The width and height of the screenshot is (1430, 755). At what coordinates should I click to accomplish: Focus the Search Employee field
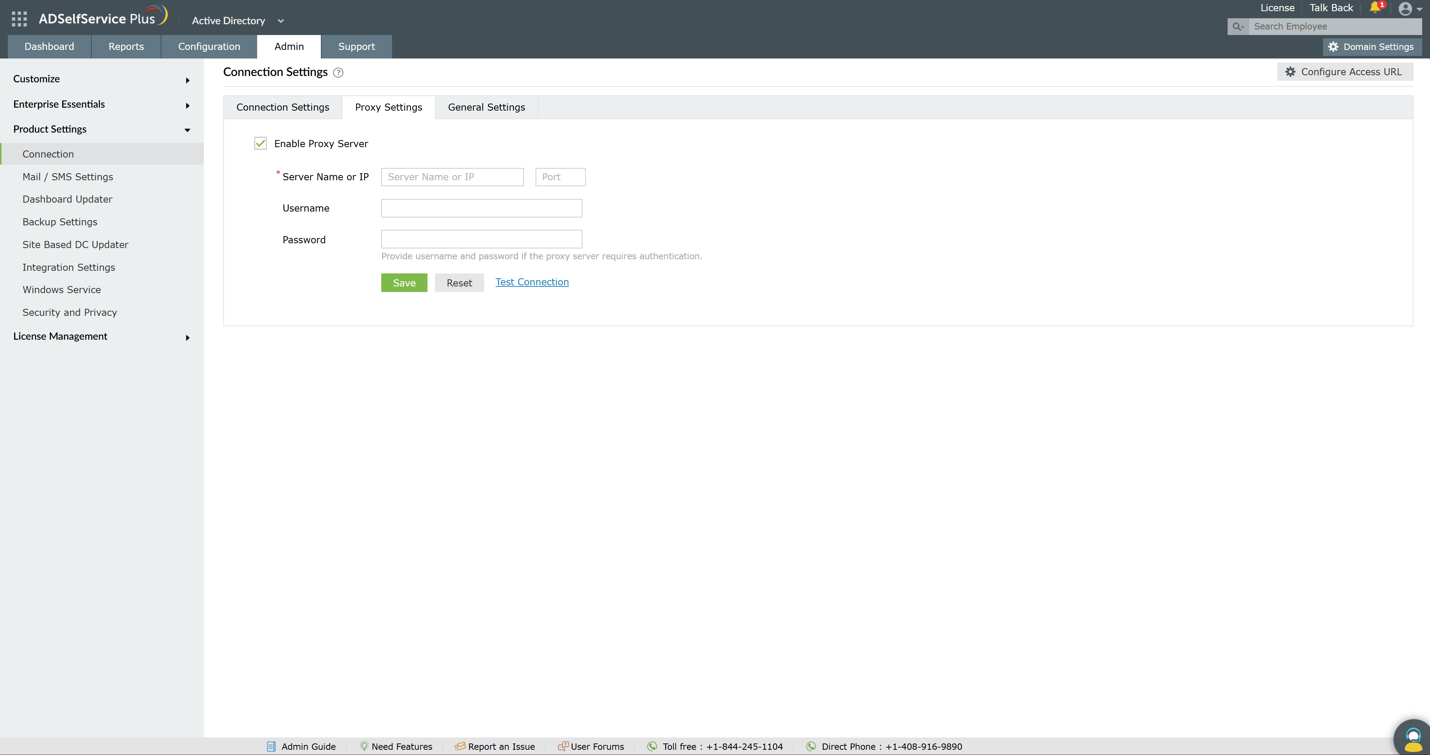click(x=1335, y=26)
